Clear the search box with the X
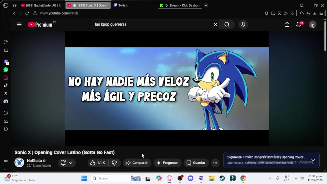Viewport: 327px width, 184px height. tap(215, 25)
